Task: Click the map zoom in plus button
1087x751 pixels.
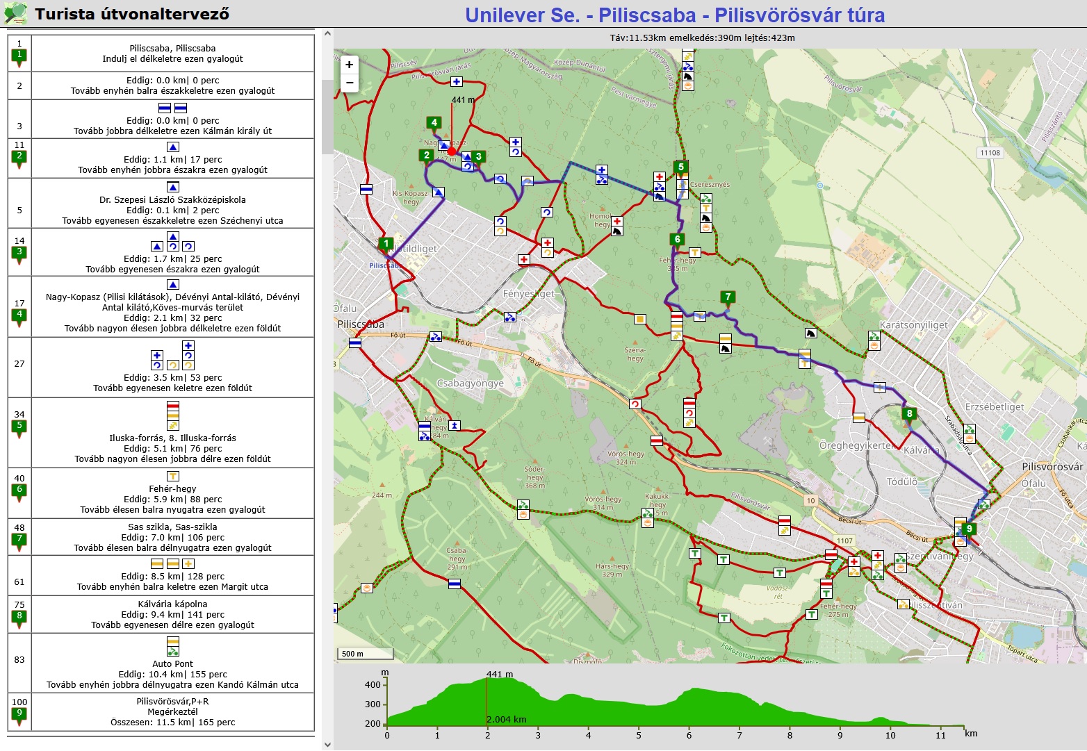Action: (x=349, y=65)
